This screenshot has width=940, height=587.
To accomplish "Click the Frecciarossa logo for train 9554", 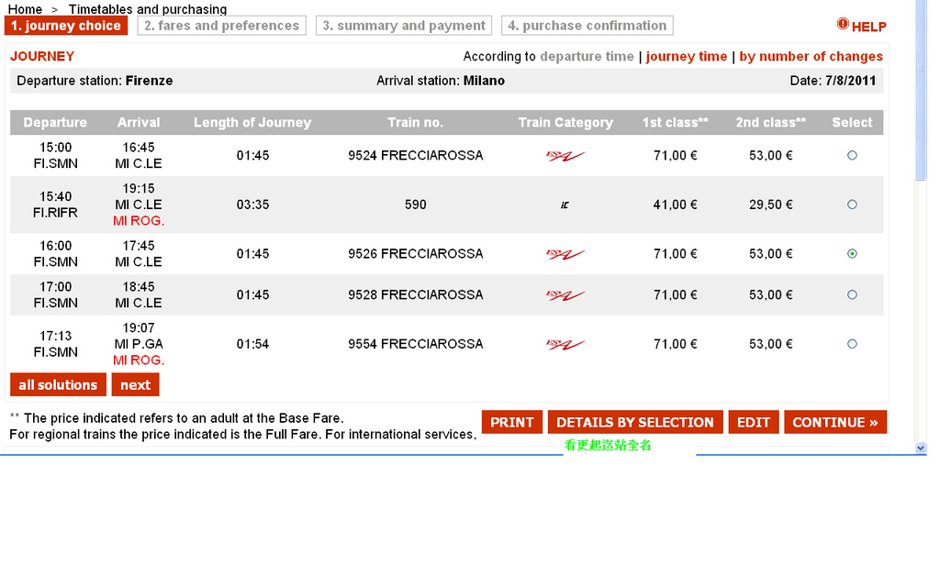I will point(565,345).
